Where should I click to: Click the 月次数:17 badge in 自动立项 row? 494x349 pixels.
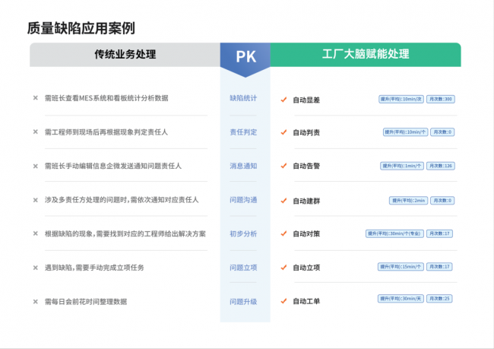pyautogui.click(x=439, y=267)
